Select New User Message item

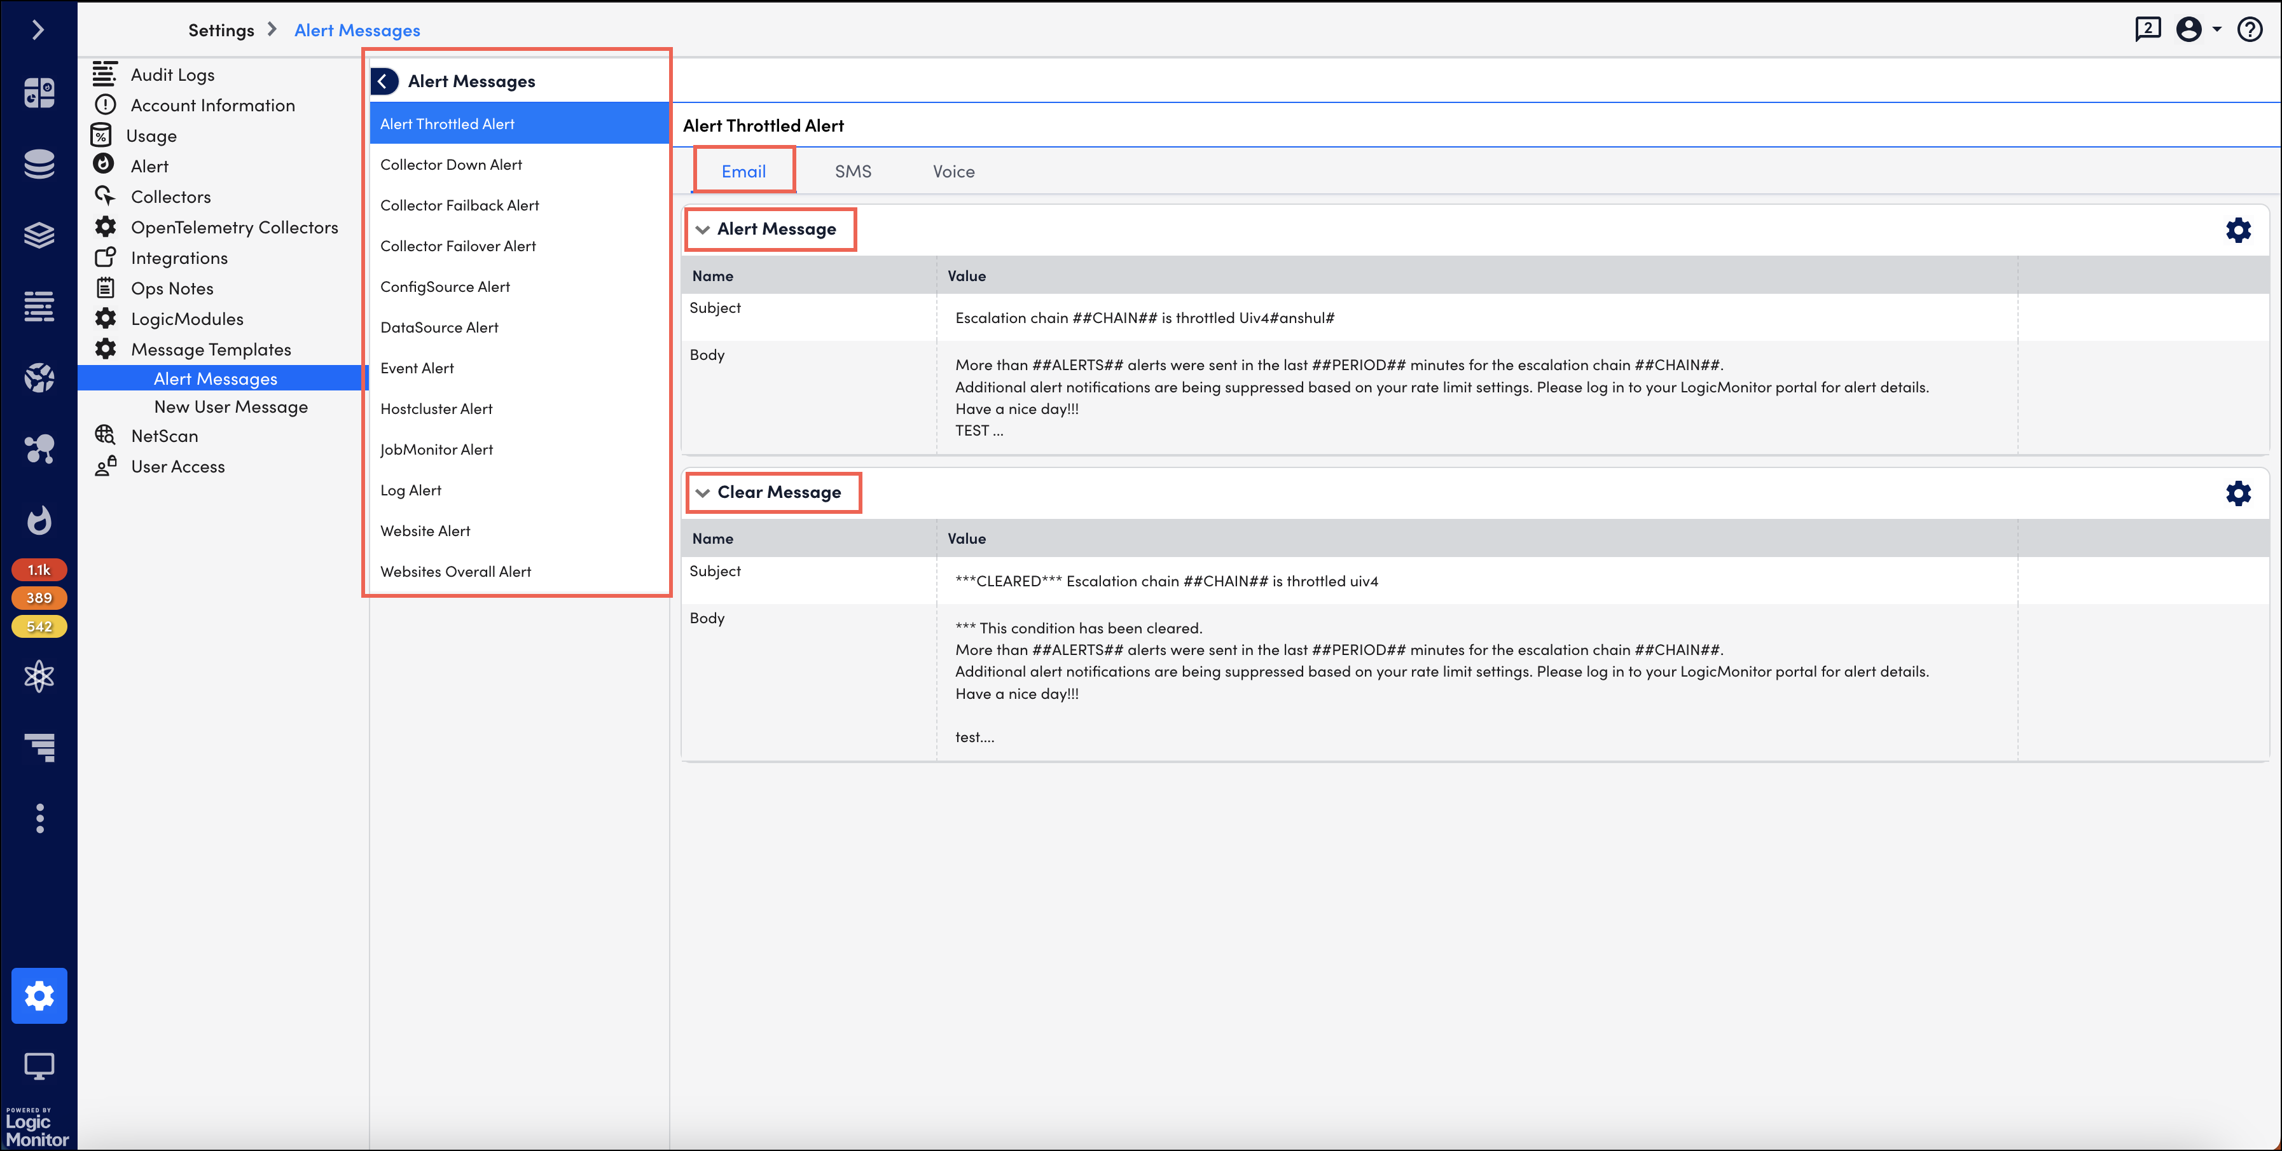[232, 407]
